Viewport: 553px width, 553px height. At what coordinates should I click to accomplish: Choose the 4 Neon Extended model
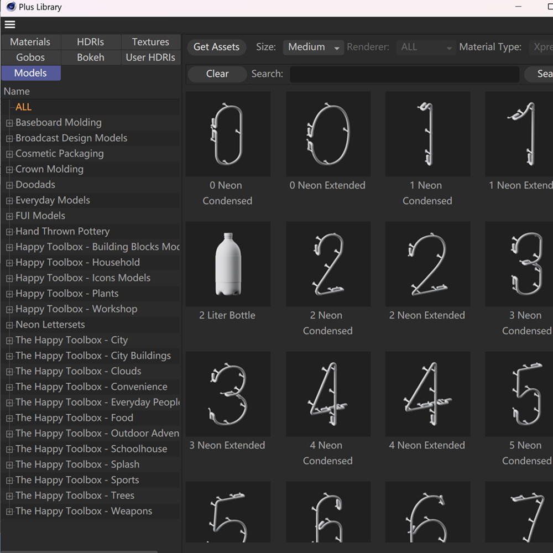(x=427, y=394)
